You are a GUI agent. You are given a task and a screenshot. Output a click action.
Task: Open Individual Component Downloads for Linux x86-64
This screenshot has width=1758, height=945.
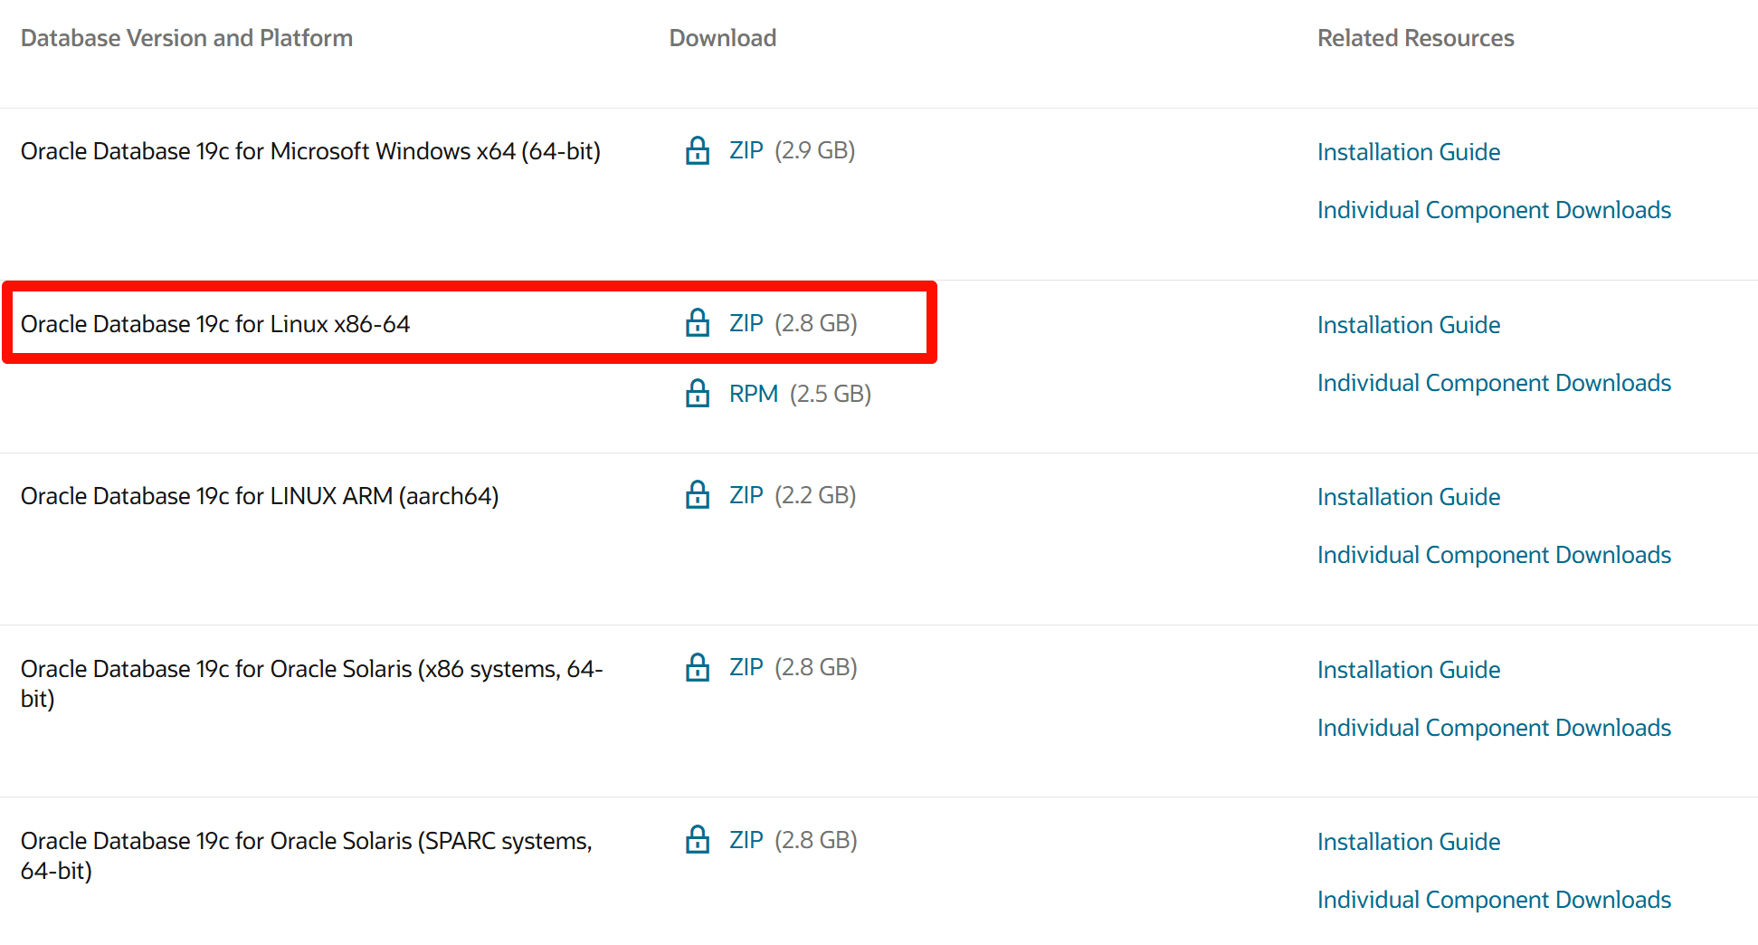(x=1493, y=383)
